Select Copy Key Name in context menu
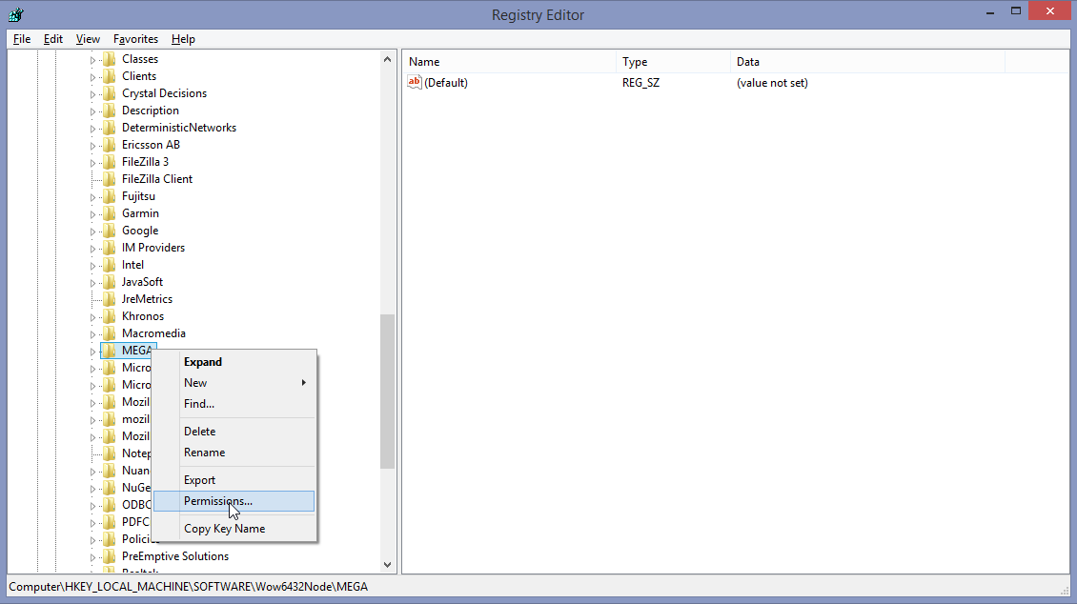 click(x=224, y=529)
